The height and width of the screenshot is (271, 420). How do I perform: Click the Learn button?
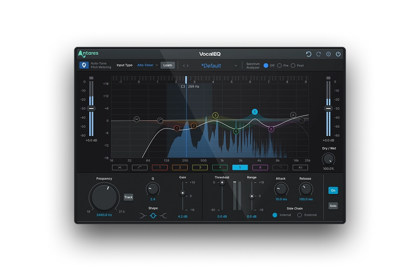coord(168,65)
